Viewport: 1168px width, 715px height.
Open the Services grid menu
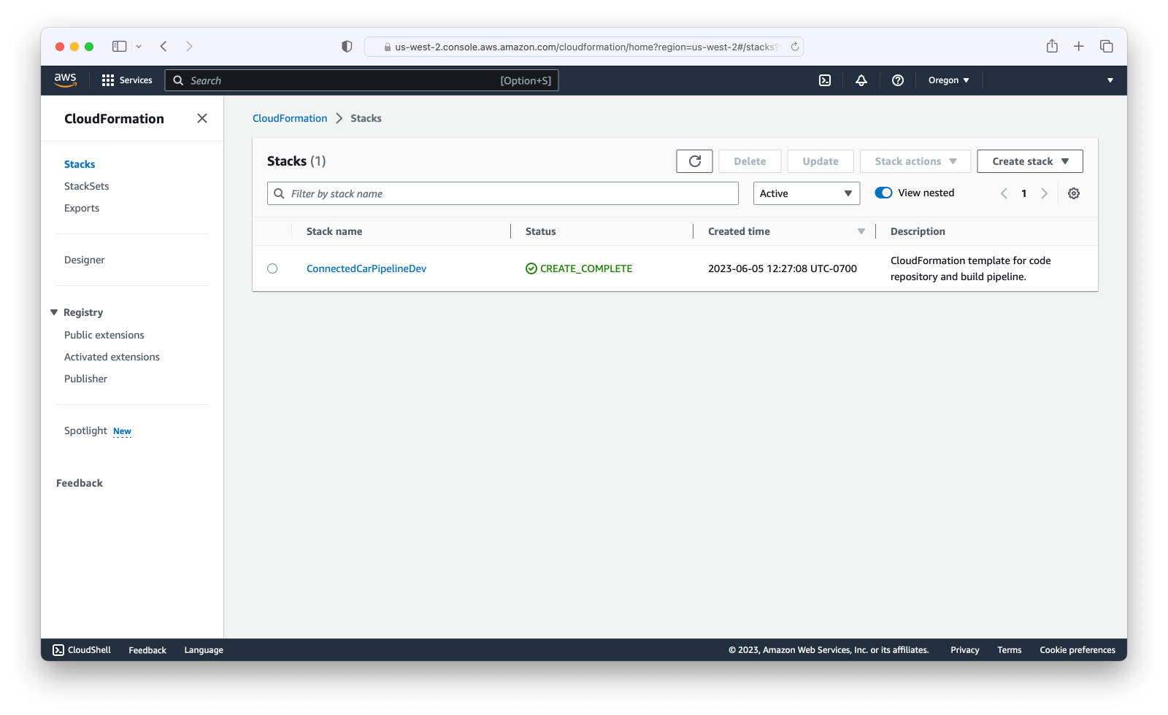127,80
